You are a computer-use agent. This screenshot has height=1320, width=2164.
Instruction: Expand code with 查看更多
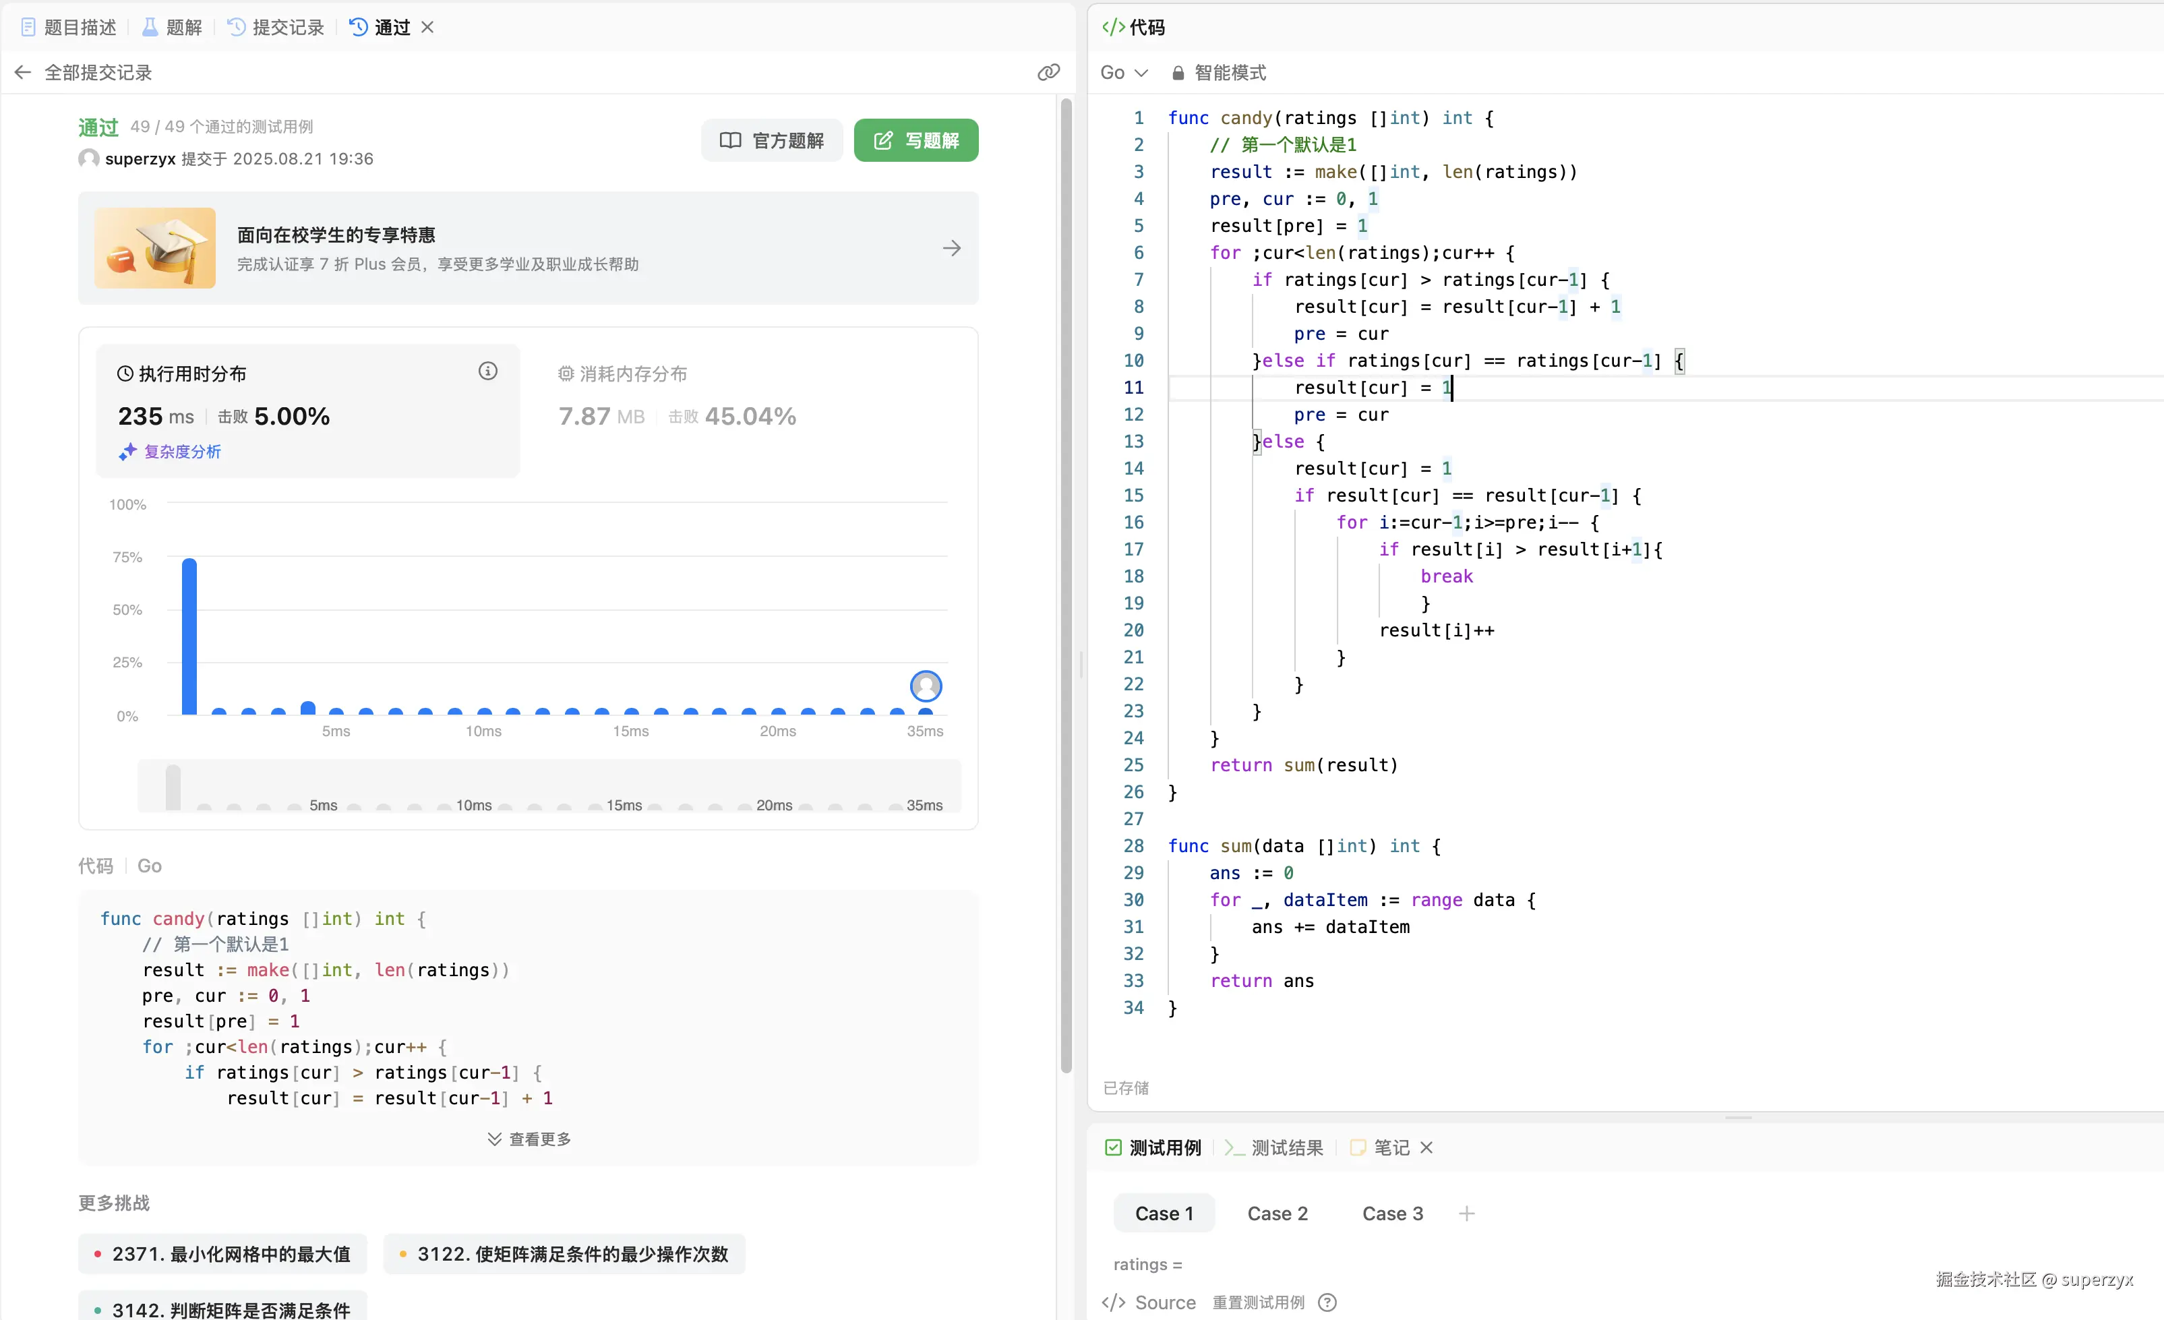[529, 1138]
